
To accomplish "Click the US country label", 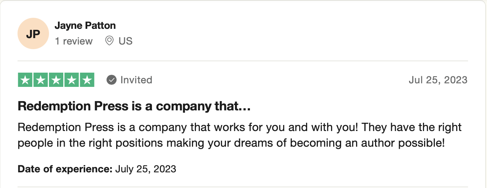I will [126, 41].
